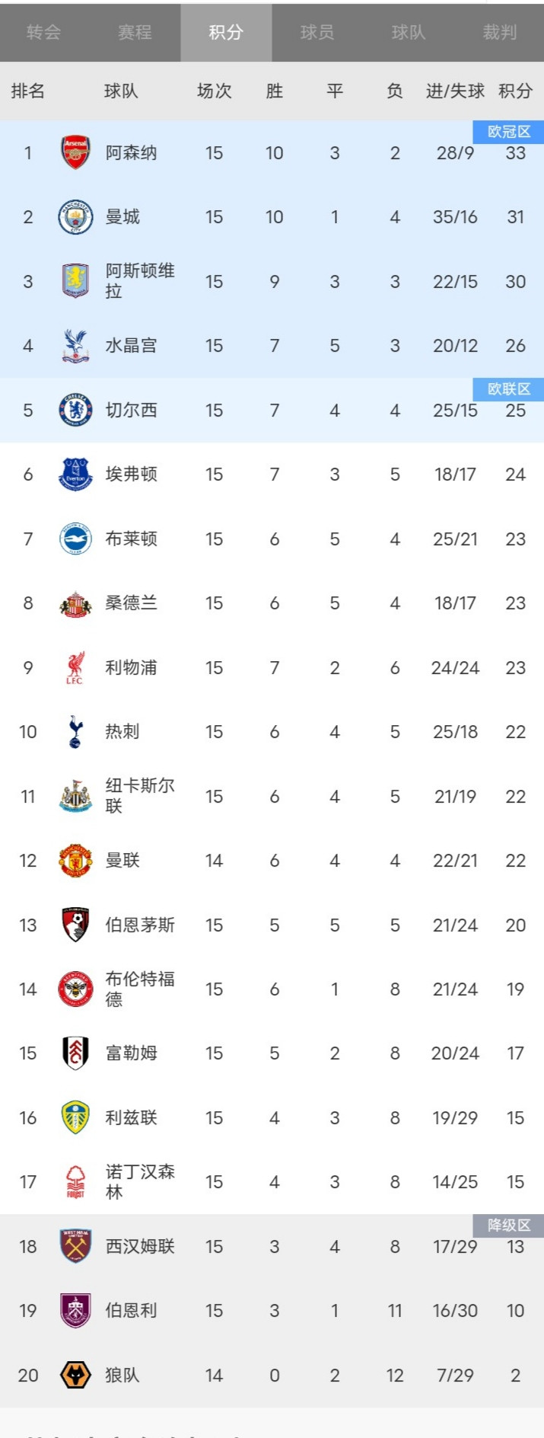Click the Manchester United crest
The height and width of the screenshot is (1438, 544).
click(75, 861)
